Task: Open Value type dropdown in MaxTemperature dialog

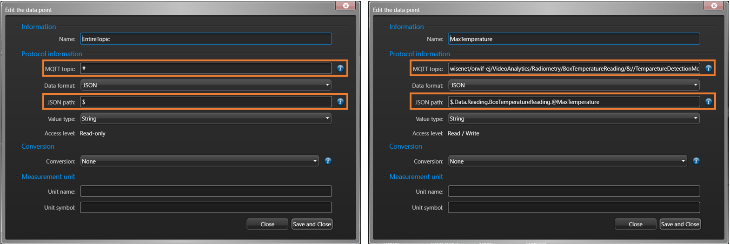Action: [573, 119]
